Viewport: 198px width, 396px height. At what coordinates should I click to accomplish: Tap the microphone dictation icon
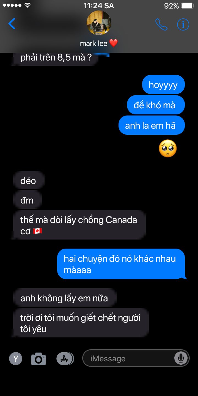181,358
